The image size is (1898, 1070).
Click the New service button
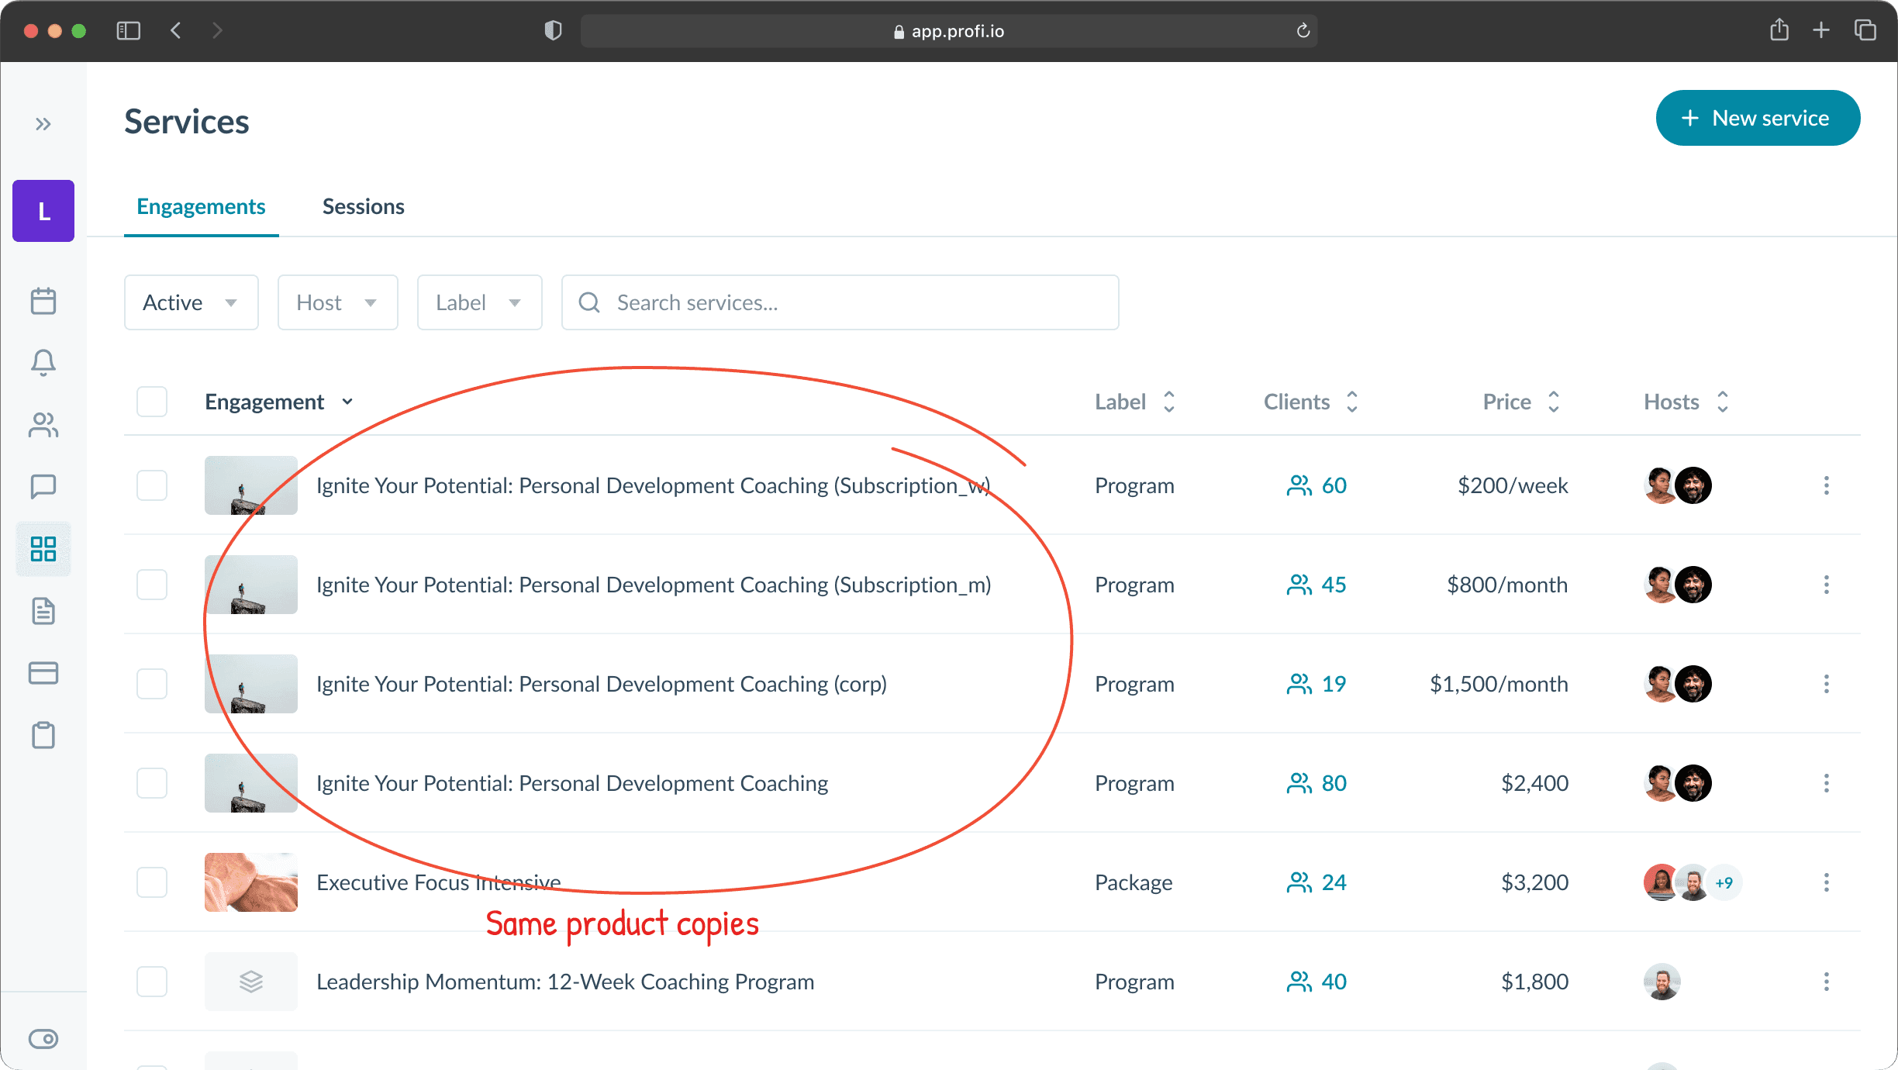click(x=1757, y=118)
